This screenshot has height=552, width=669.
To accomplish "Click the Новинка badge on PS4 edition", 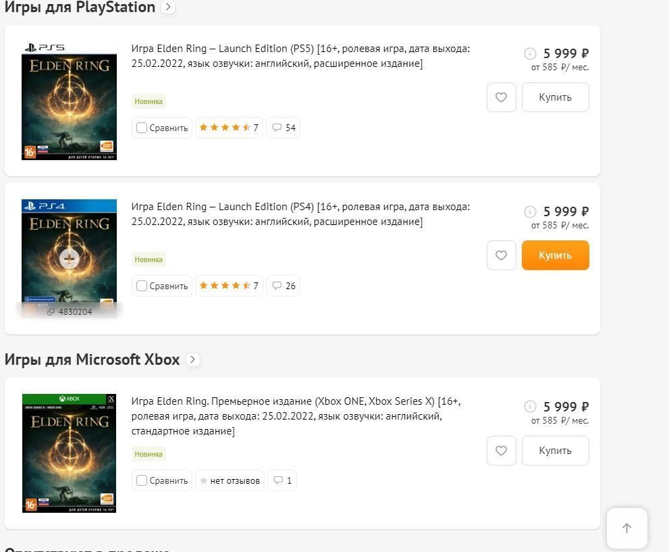I will [149, 259].
